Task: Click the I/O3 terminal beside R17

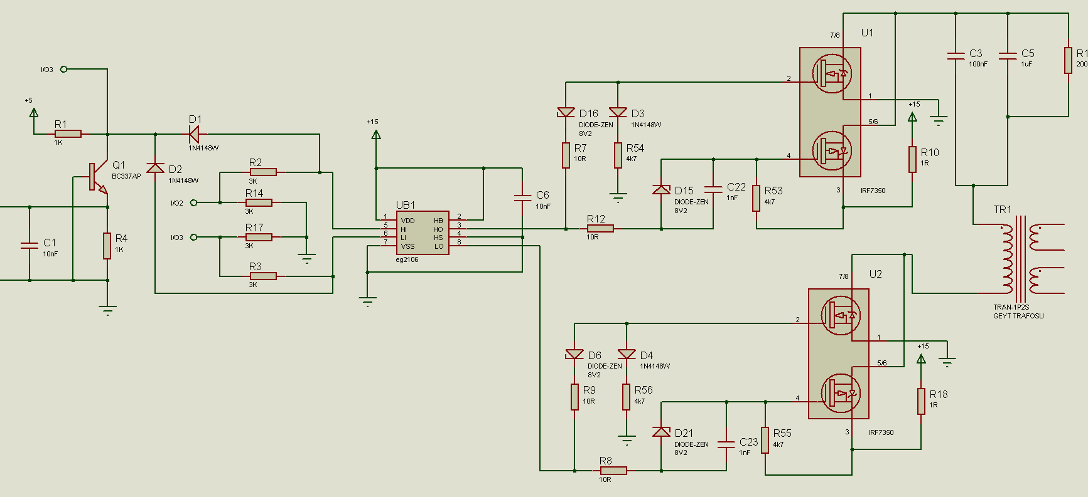Action: (x=194, y=237)
